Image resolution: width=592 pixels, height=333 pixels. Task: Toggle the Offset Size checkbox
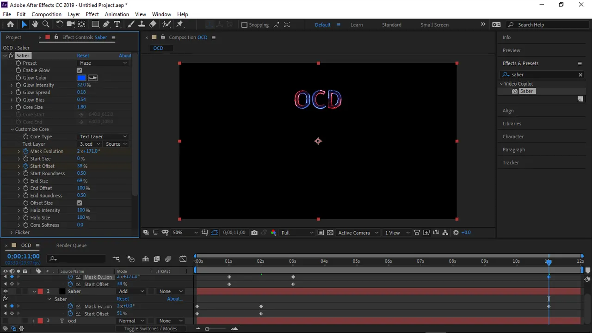[x=79, y=203]
